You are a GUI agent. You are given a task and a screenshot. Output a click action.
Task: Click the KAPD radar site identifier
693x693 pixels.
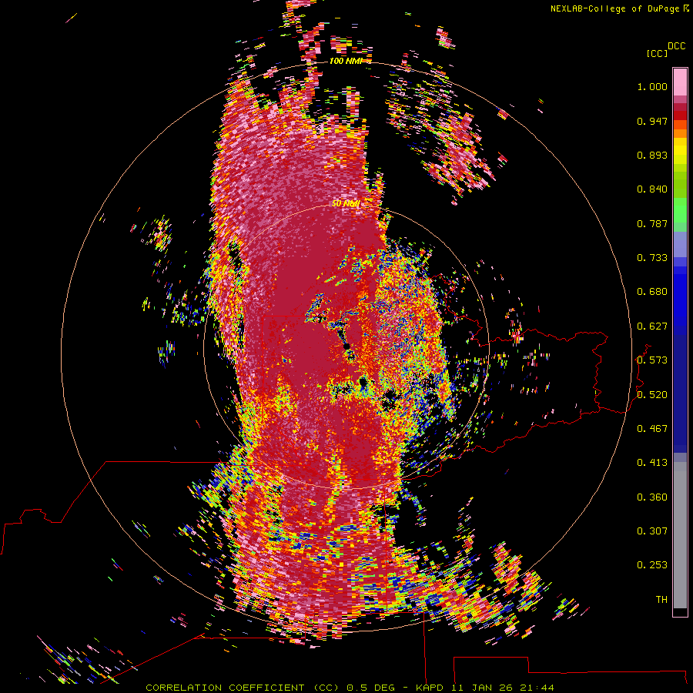click(x=430, y=688)
